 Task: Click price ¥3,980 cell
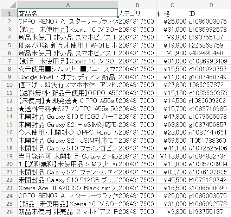tap(172, 53)
